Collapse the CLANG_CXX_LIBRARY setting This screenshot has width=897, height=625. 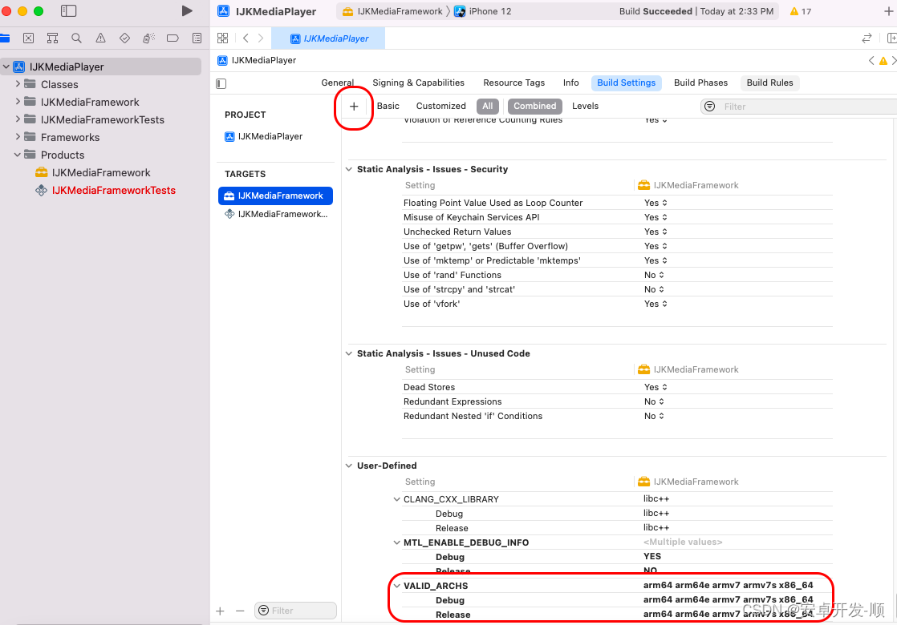pyautogui.click(x=397, y=499)
